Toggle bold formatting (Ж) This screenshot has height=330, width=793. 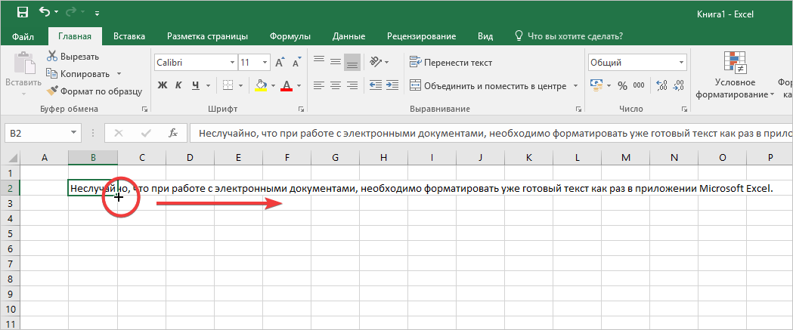click(x=161, y=85)
